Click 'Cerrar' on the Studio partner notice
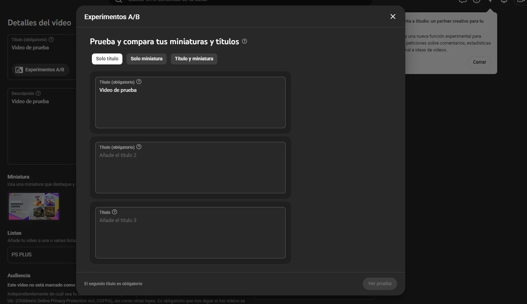Screen dimensions: 527x304 pos(479,62)
